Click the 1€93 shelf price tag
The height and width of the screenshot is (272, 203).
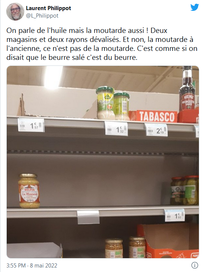pos(175,215)
